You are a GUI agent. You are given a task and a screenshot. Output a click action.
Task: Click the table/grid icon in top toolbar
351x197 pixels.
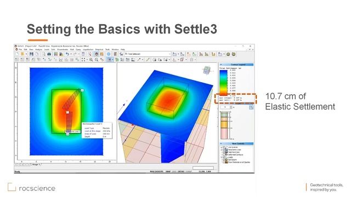pos(56,54)
